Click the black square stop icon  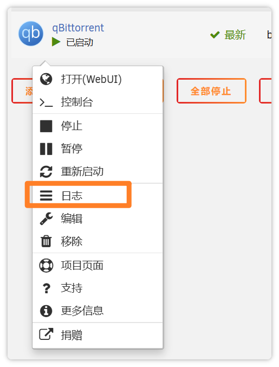46,126
